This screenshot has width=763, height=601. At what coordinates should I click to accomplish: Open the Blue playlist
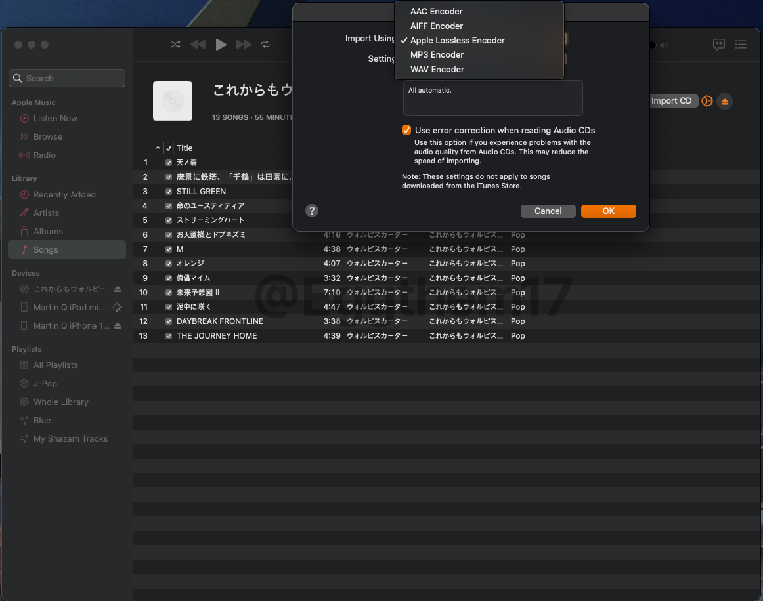click(42, 420)
